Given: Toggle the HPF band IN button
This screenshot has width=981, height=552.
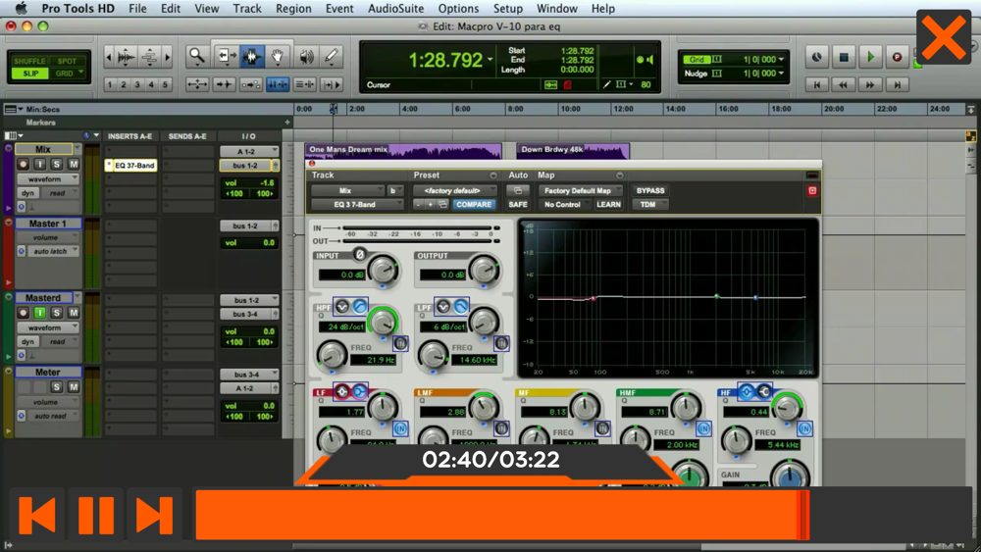Looking at the screenshot, I should click(x=400, y=343).
